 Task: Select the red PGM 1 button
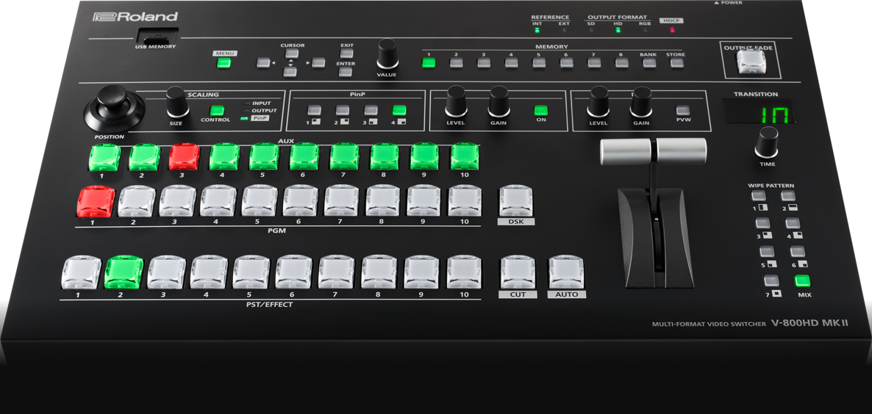(x=96, y=201)
